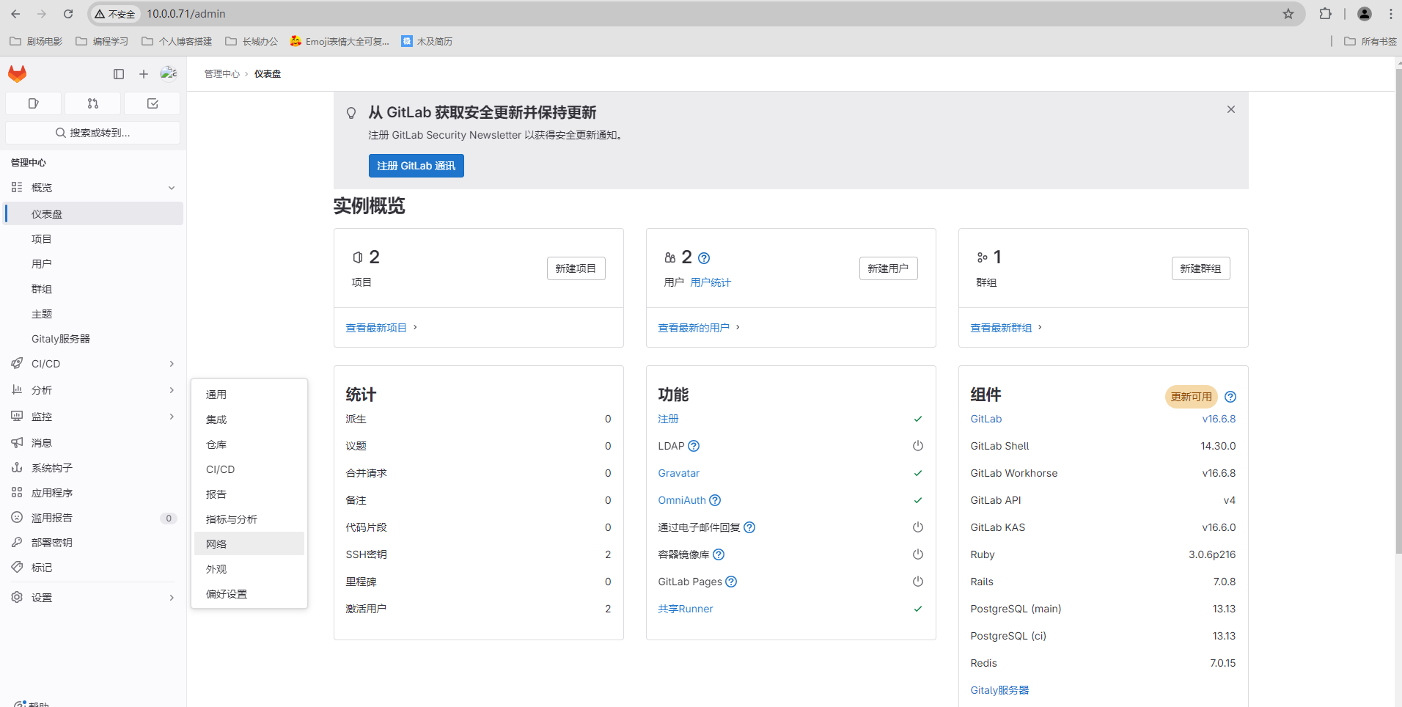Collapse the 概览 section chevron

tap(172, 188)
